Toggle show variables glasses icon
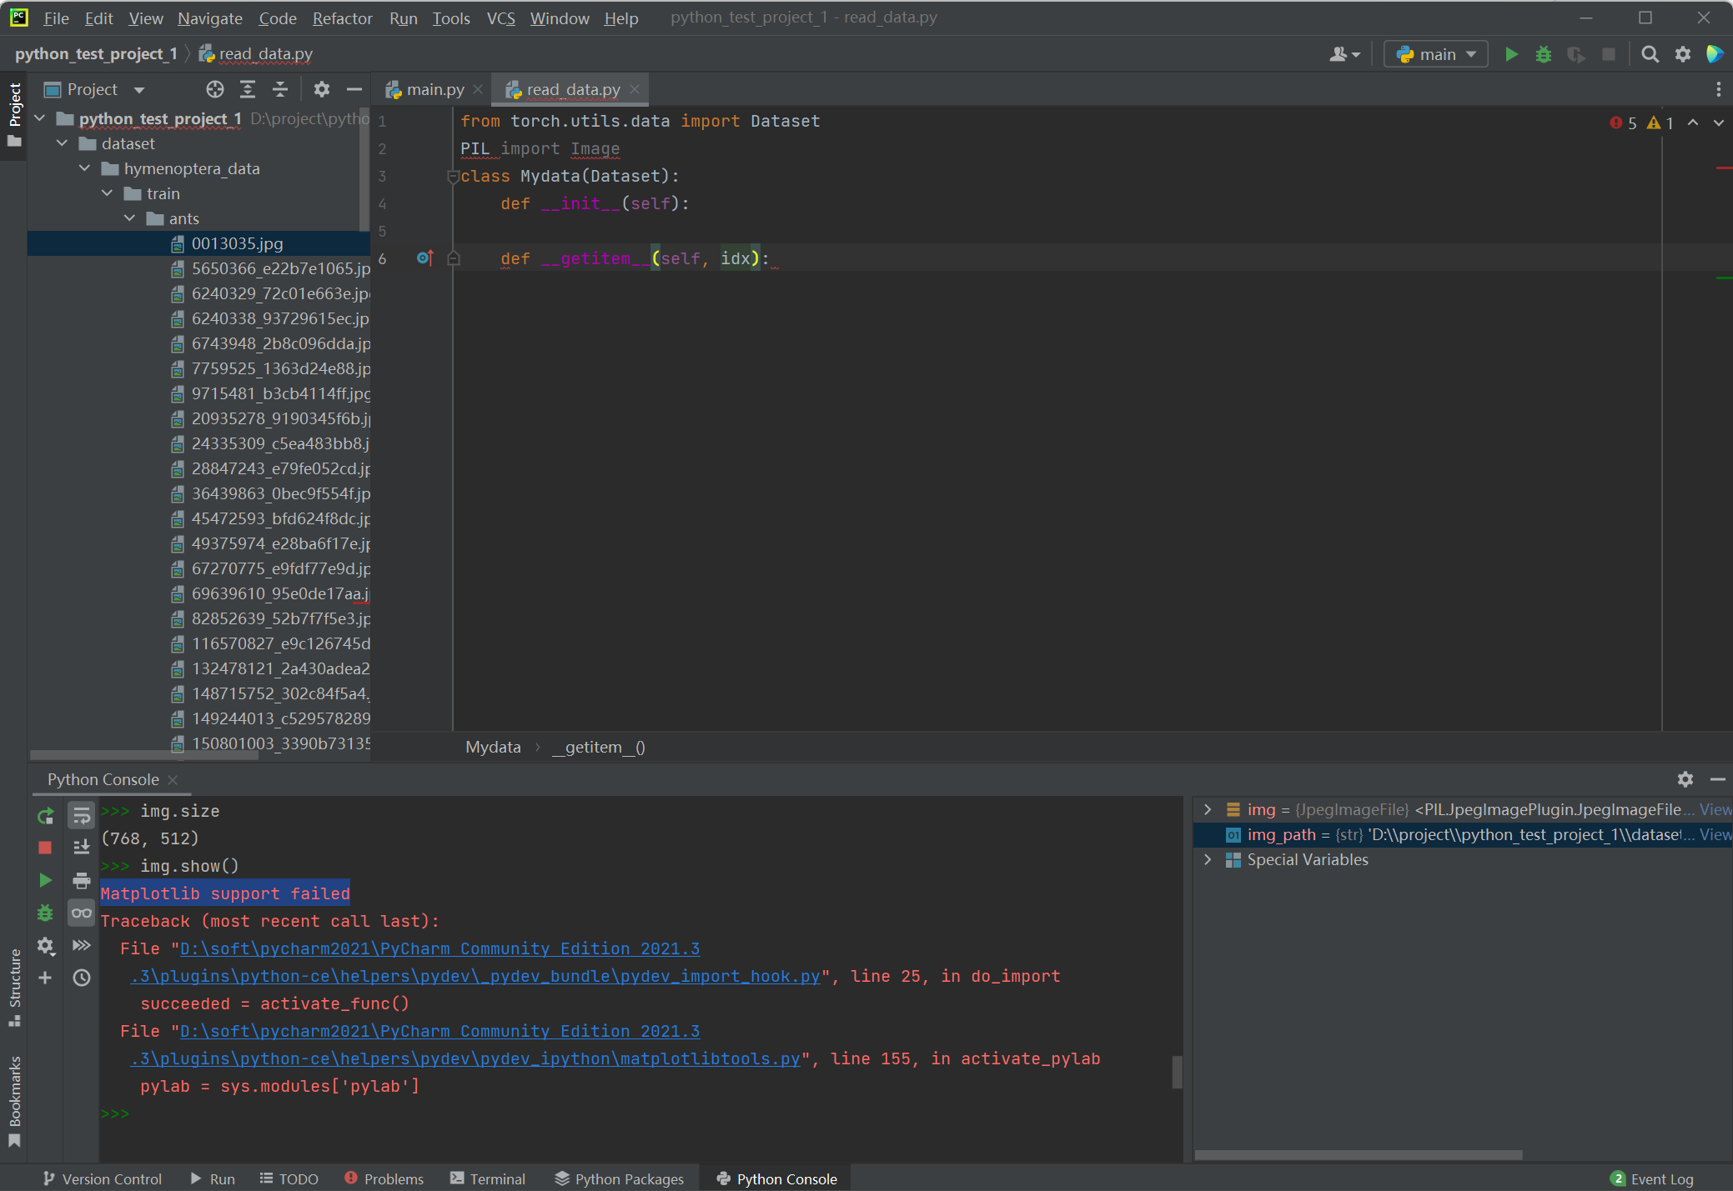1733x1191 pixels. pos(82,913)
